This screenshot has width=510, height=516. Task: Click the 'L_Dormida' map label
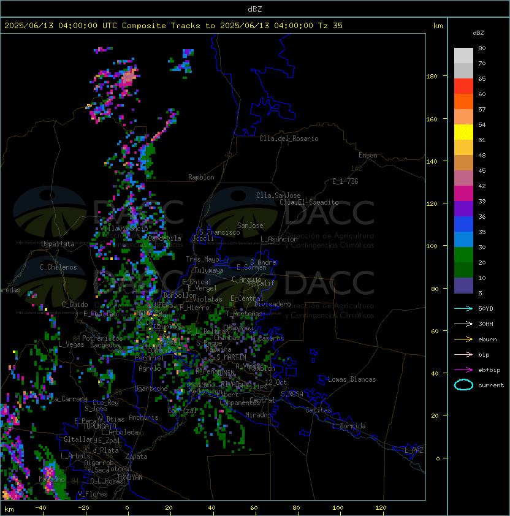pyautogui.click(x=349, y=426)
